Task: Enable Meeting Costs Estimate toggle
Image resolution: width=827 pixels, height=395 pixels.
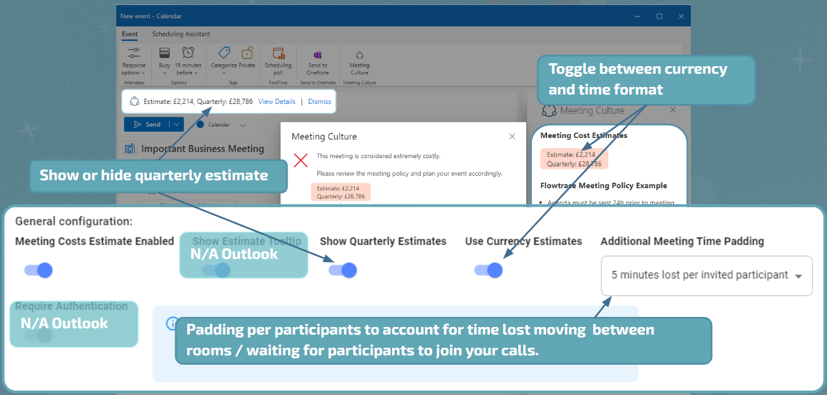Action: (x=38, y=270)
